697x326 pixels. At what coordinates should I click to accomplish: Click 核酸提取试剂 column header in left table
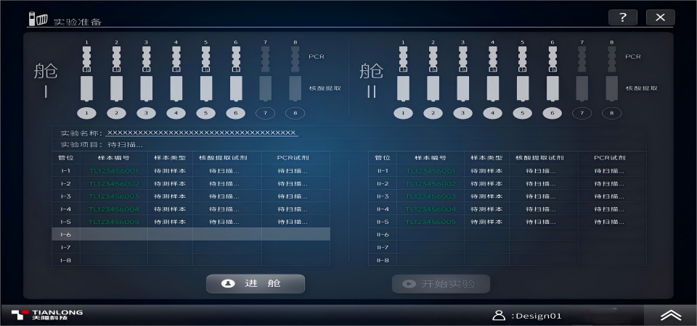[224, 157]
